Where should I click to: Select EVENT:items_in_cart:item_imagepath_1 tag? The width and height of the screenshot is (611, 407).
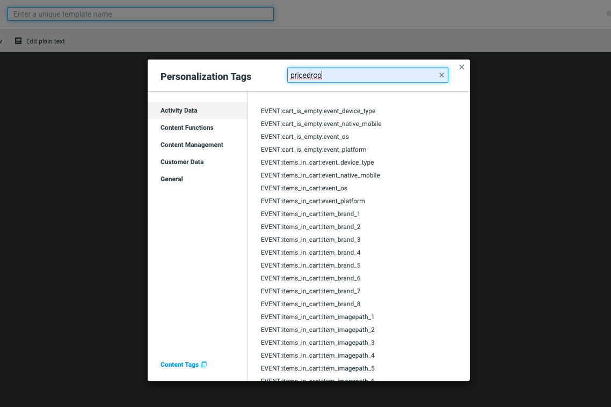[x=317, y=316]
